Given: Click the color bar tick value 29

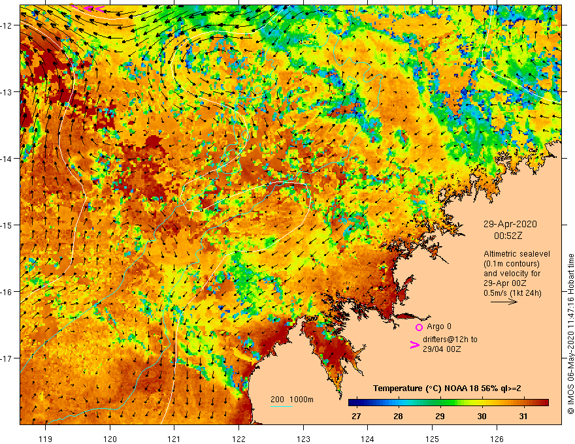Looking at the screenshot, I should tap(440, 417).
